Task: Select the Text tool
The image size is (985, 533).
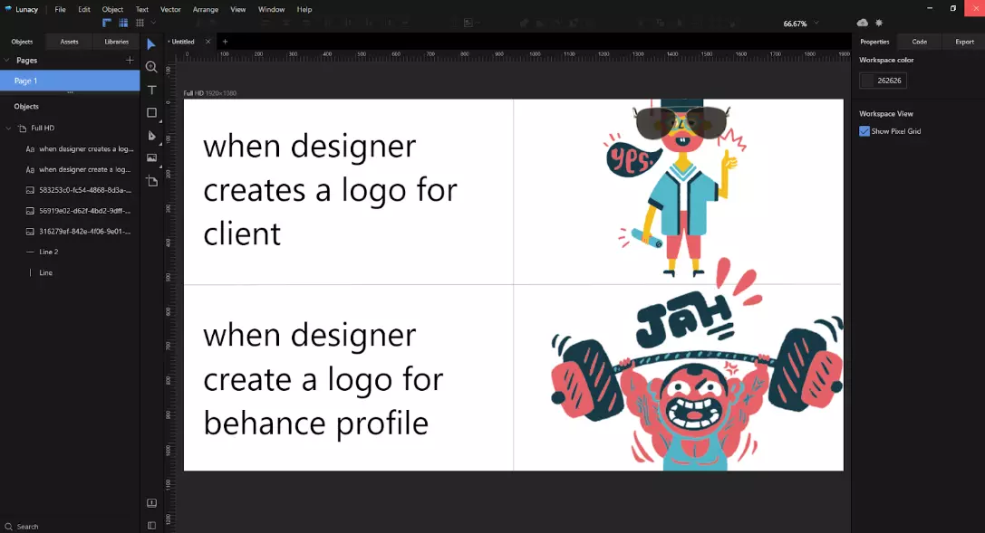Action: click(152, 90)
